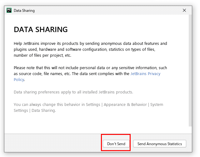Viewport: 200px width, 157px height.
Task: Click the DATA SHARING heading
Action: coord(41,30)
